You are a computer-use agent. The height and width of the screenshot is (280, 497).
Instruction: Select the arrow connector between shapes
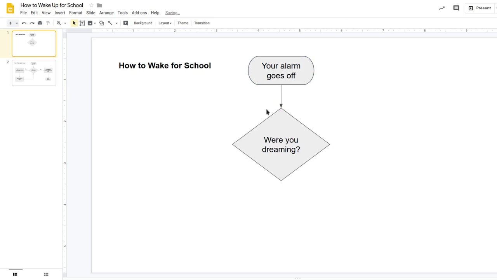(281, 96)
